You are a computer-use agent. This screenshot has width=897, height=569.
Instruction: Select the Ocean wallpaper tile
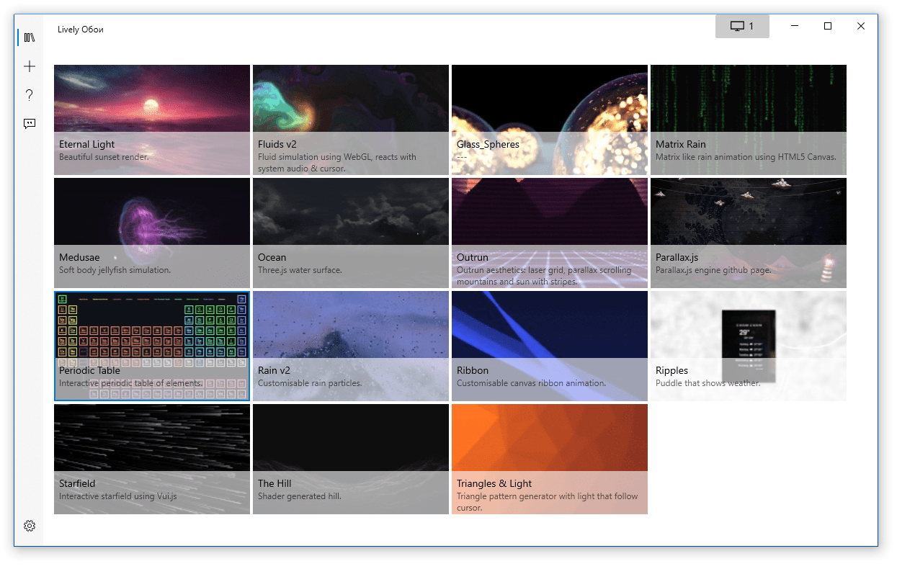pyautogui.click(x=351, y=232)
